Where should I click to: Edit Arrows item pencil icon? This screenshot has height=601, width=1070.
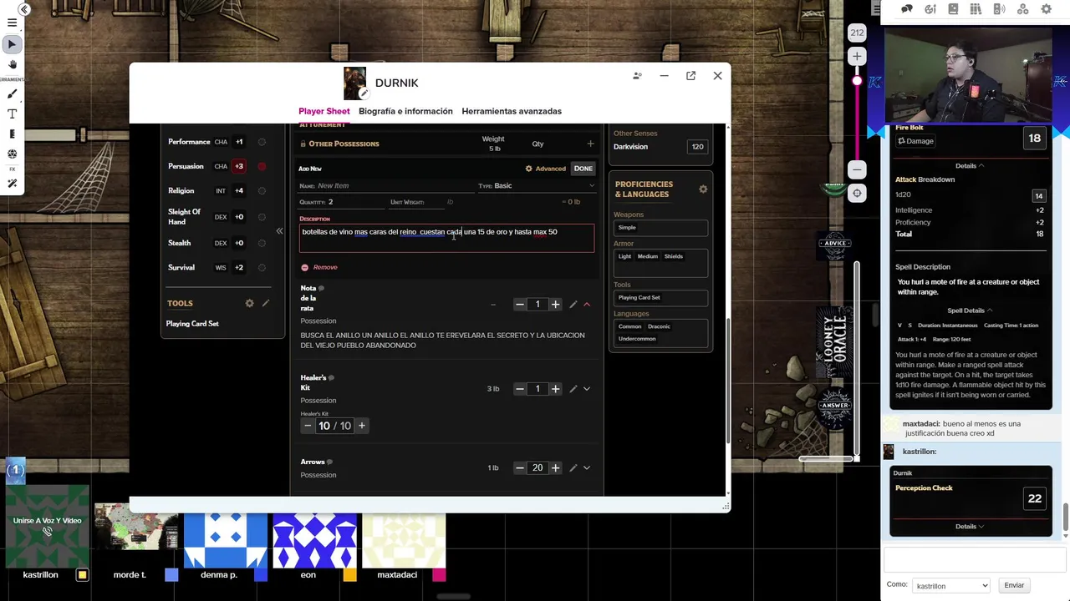click(x=573, y=468)
